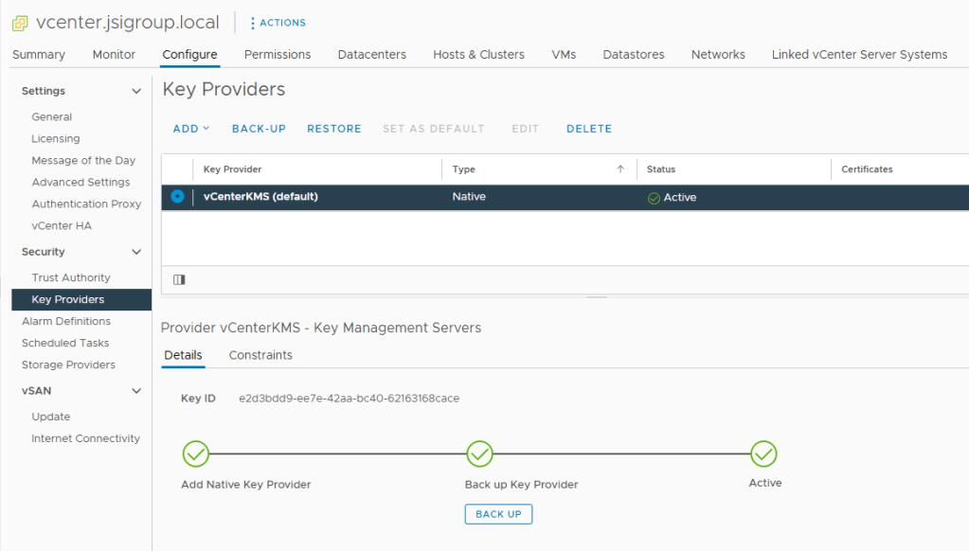
Task: Collapse the vSAN section in sidebar
Action: (x=136, y=391)
